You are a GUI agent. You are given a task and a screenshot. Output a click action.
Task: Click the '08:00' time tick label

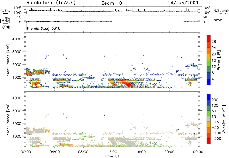(83, 152)
